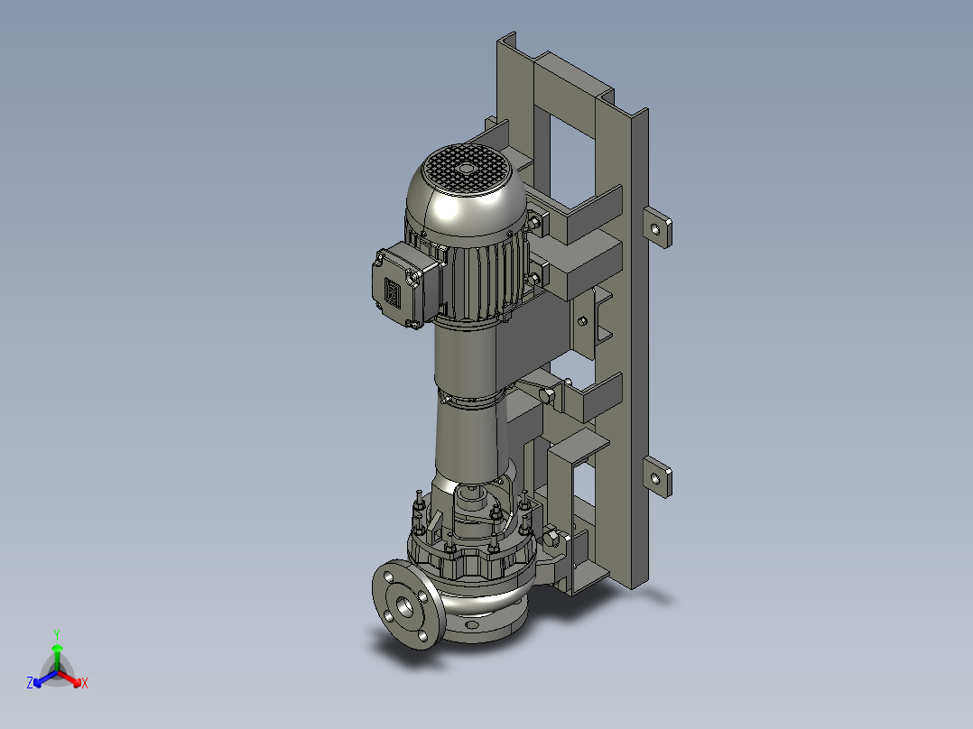Image resolution: width=973 pixels, height=729 pixels.
Task: Select the motor terminal box
Action: [x=404, y=287]
